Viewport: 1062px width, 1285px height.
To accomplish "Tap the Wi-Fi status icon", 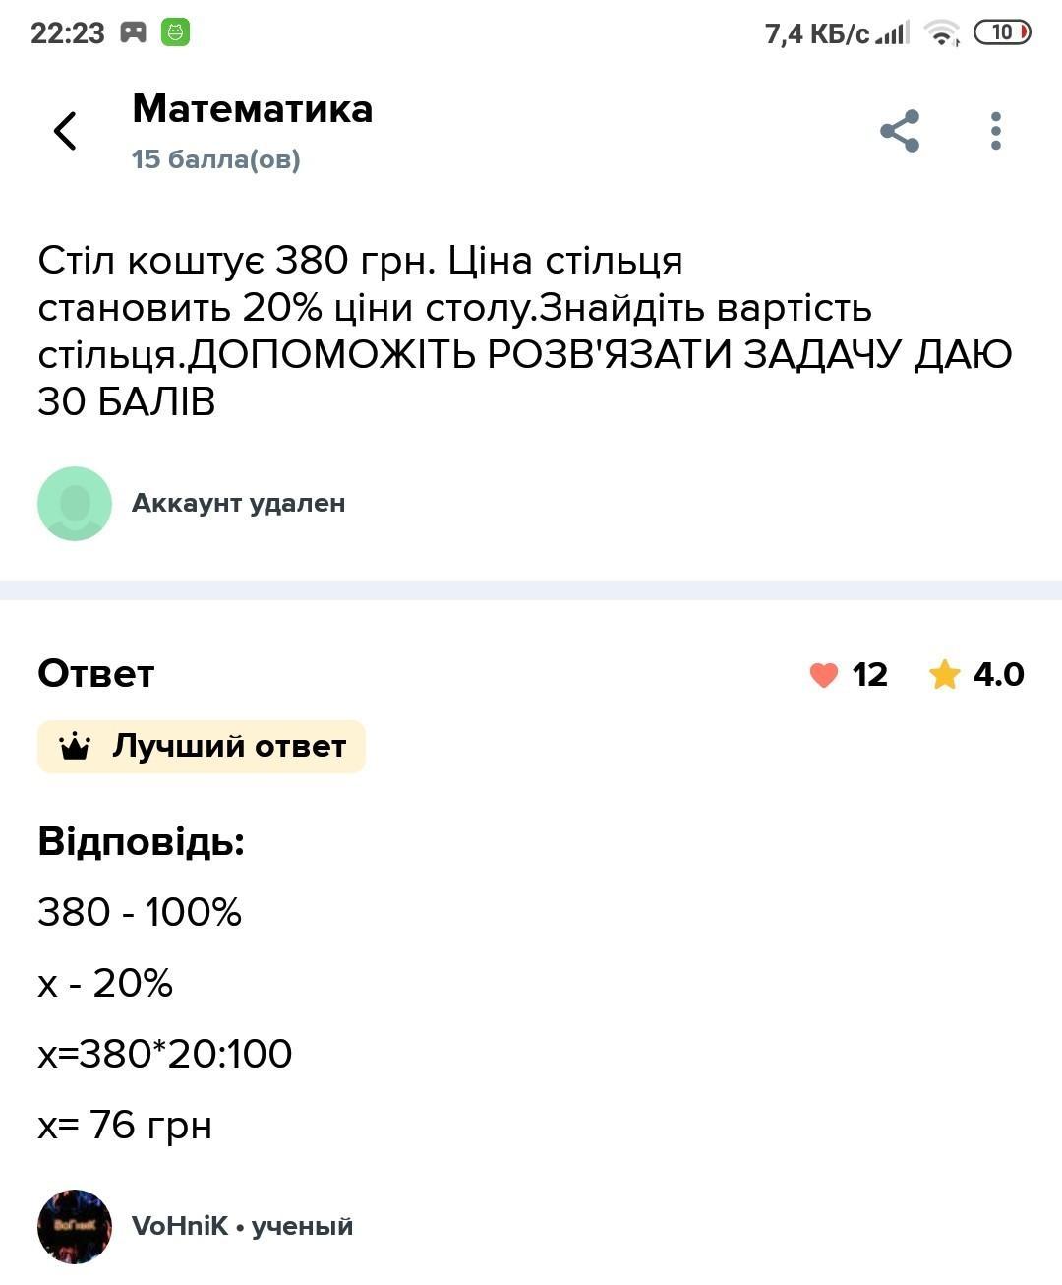I will tap(942, 33).
